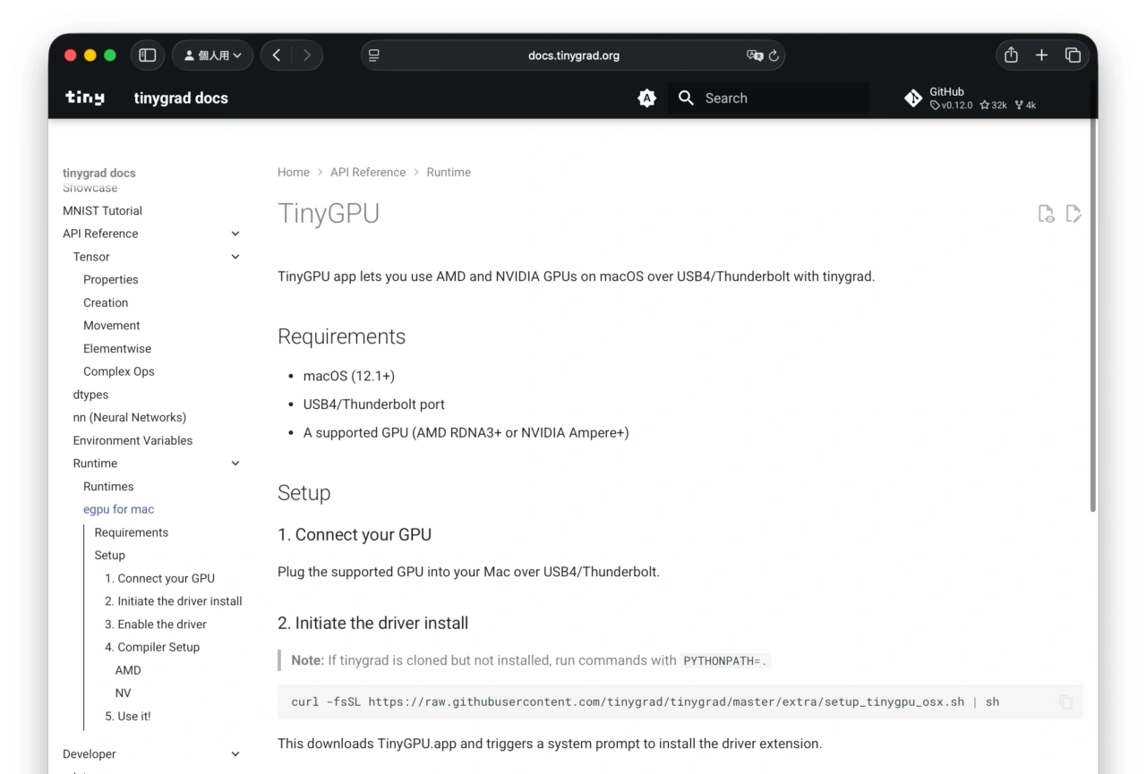
Task: Click the tiny logo in header
Action: coord(85,98)
